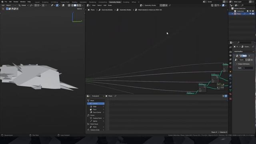Image resolution: width=256 pixels, height=144 pixels.
Task: Choose the extend selection mode icon
Action: pyautogui.click(x=10, y=9)
